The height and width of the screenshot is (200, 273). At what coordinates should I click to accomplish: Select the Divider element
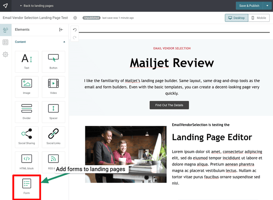[x=26, y=112]
